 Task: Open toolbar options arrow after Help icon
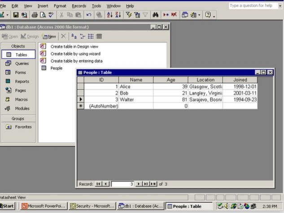(x=214, y=16)
